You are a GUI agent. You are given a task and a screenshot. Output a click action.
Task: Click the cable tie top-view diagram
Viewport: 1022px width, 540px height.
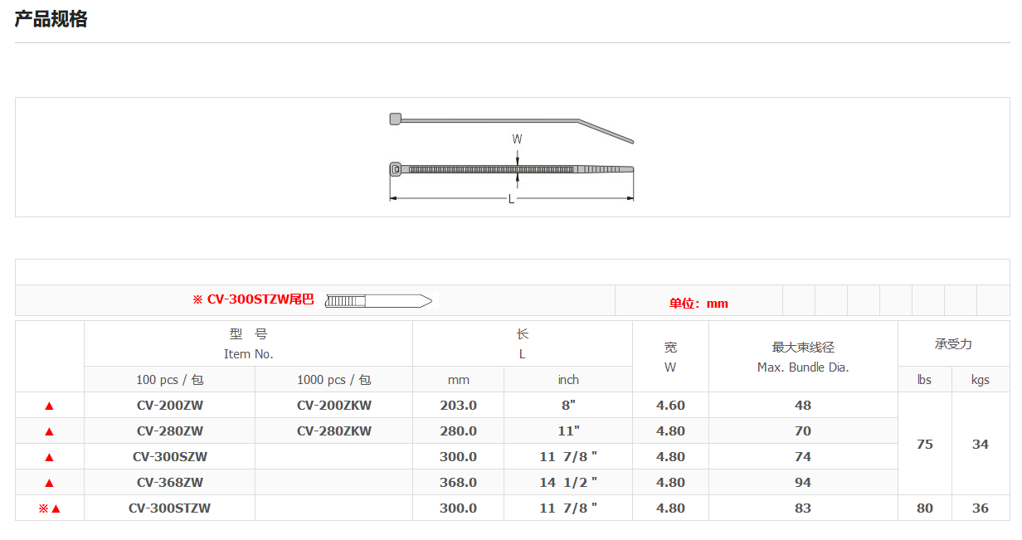pos(511,169)
